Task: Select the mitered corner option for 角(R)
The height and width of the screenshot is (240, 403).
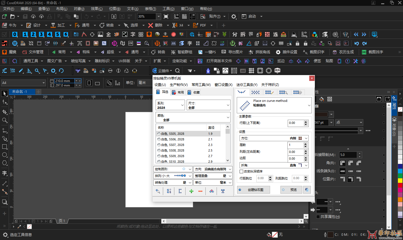Action: [x=343, y=163]
